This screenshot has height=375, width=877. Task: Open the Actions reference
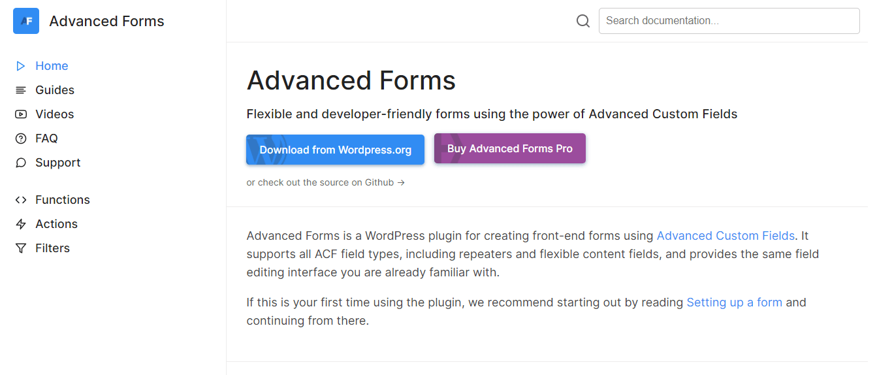coord(56,224)
